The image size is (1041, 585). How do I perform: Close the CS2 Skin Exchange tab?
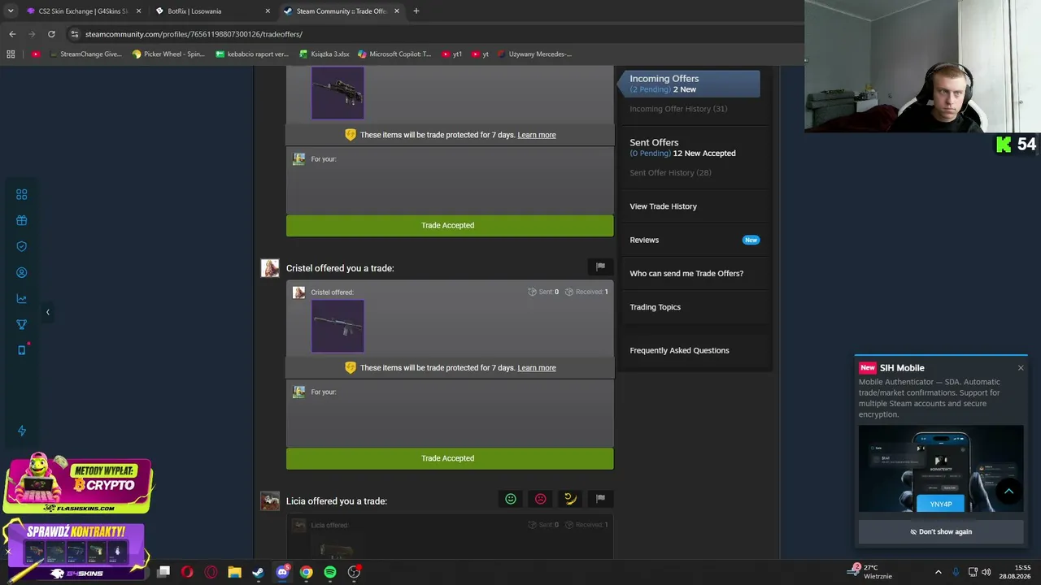pos(138,11)
